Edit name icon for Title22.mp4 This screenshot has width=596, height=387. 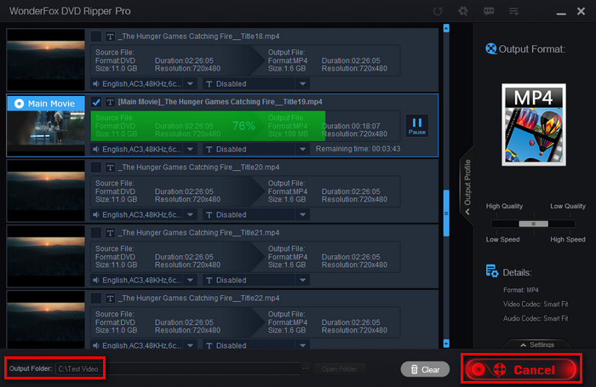110,299
